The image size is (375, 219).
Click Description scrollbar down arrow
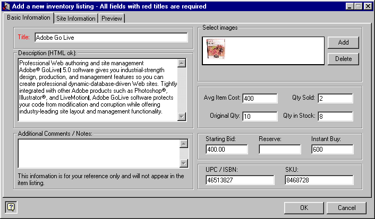tap(182, 117)
